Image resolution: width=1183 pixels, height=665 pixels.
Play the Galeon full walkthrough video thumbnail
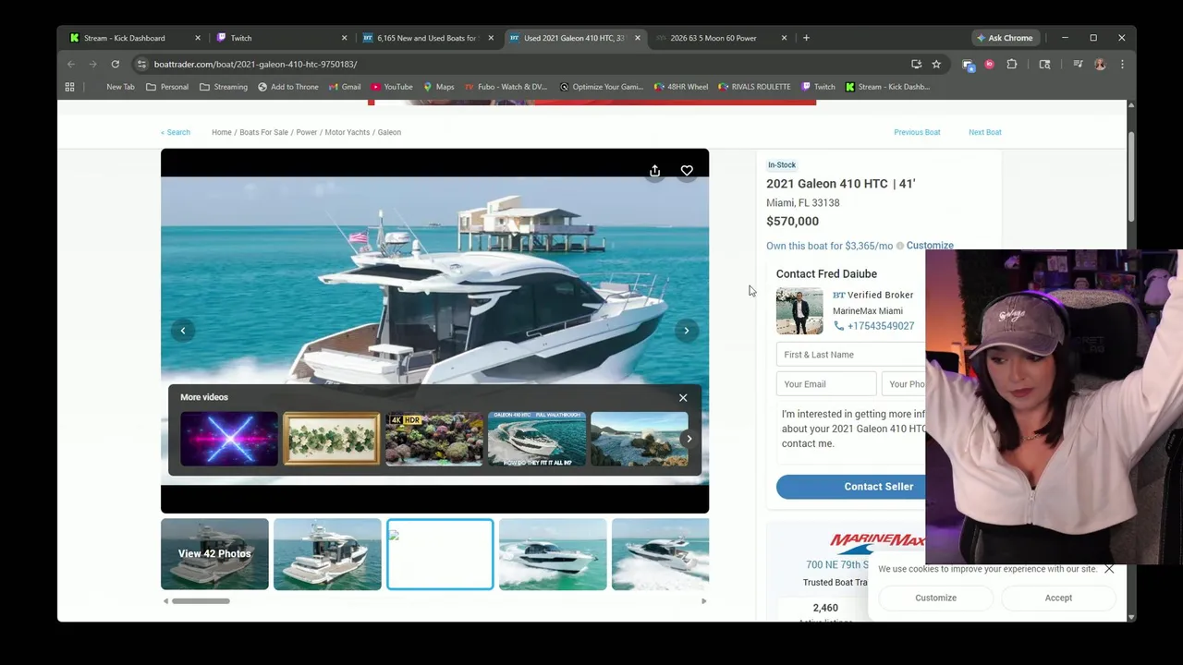(x=537, y=439)
